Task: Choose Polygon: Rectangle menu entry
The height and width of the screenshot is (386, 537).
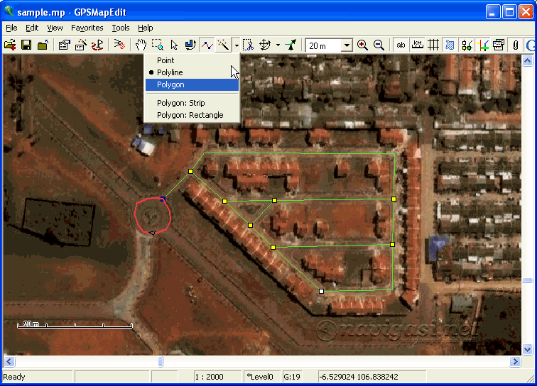Action: pyautogui.click(x=190, y=115)
